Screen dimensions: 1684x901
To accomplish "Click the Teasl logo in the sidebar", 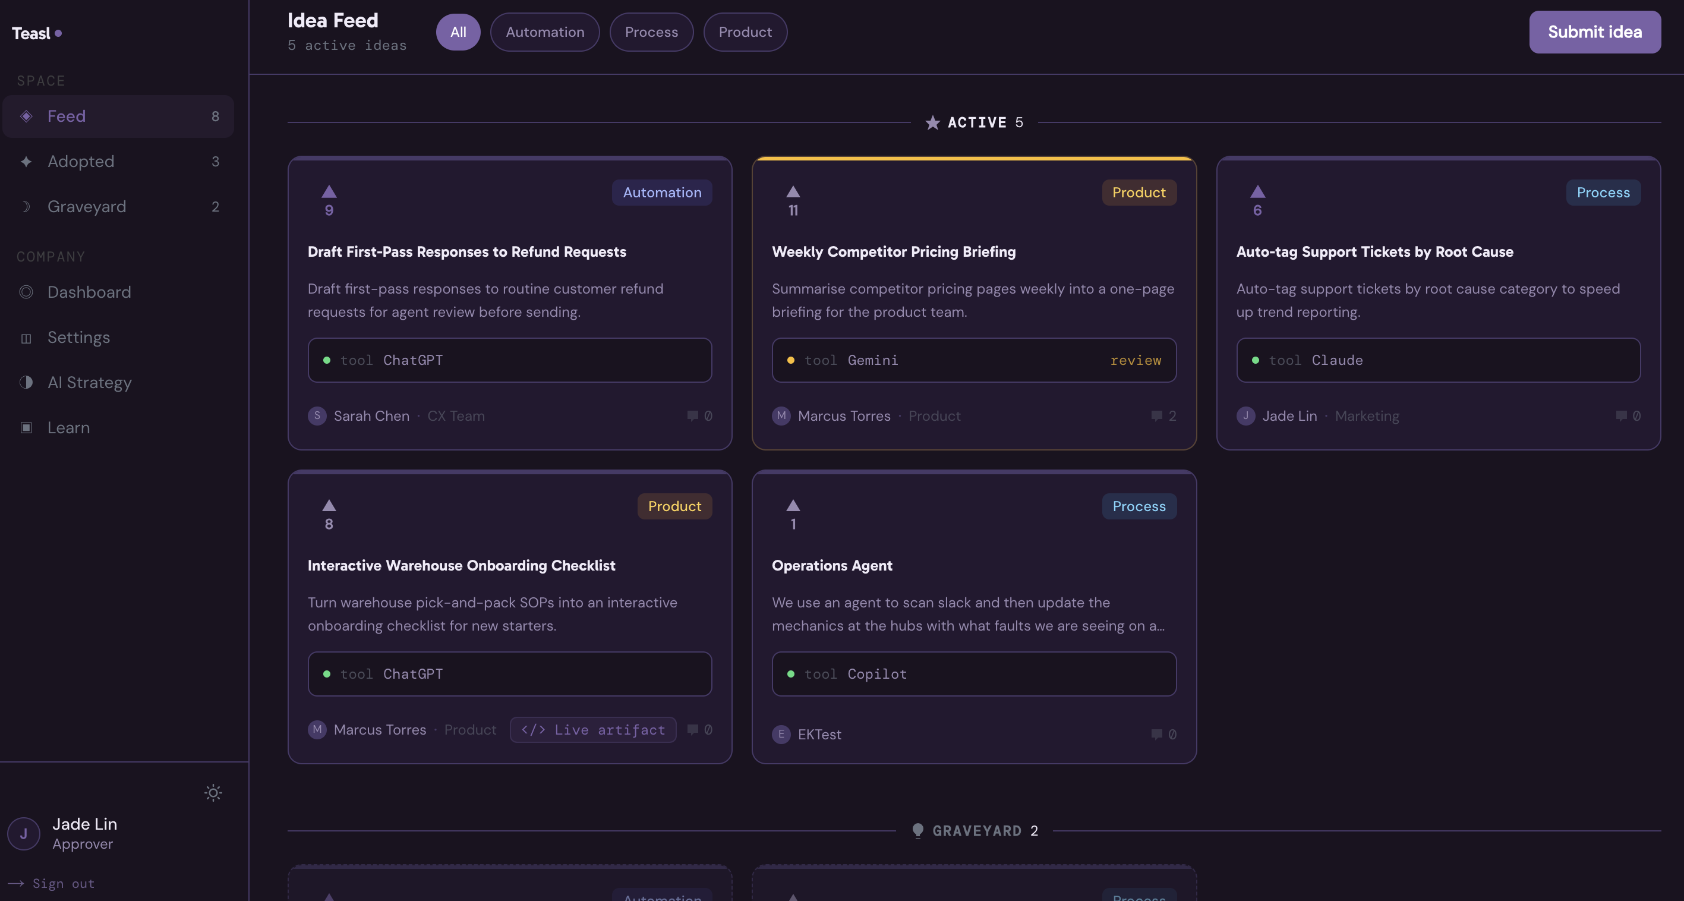I will [37, 33].
